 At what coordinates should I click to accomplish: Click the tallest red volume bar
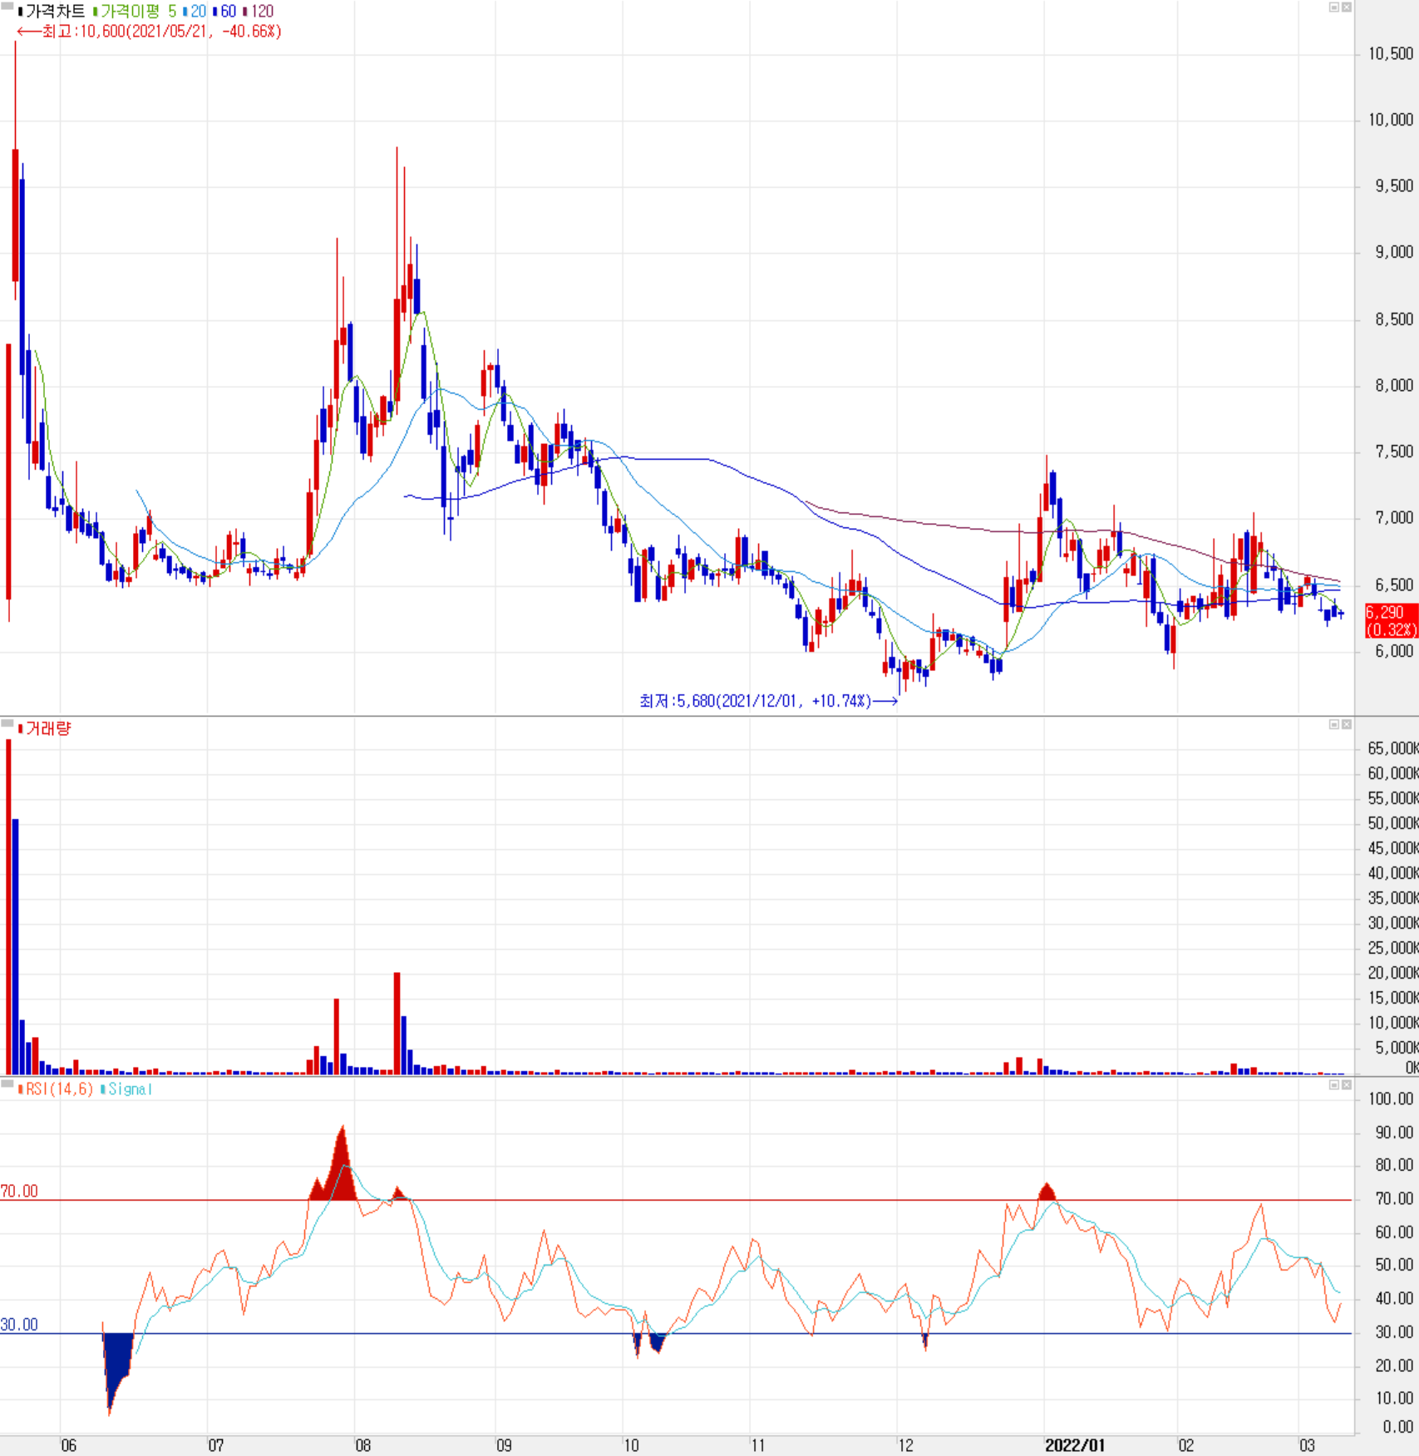click(x=8, y=907)
